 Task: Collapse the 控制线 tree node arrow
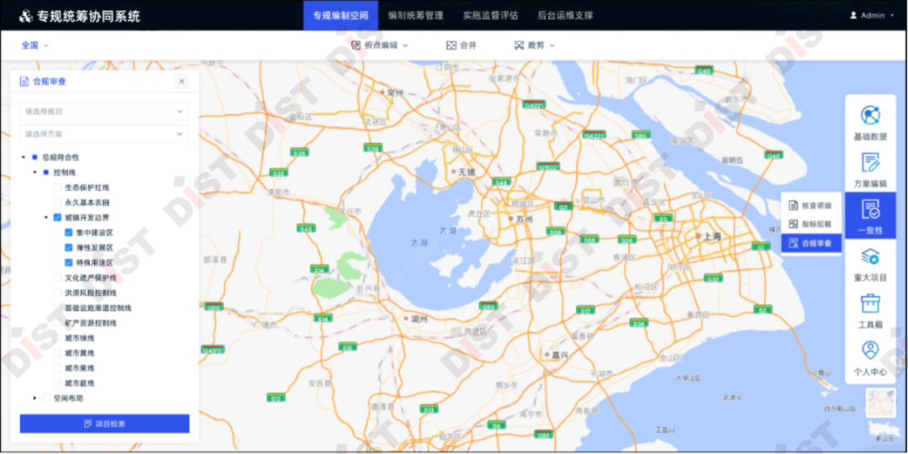(34, 172)
